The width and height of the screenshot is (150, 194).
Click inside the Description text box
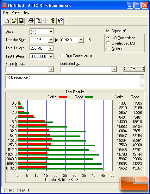[x=73, y=81]
